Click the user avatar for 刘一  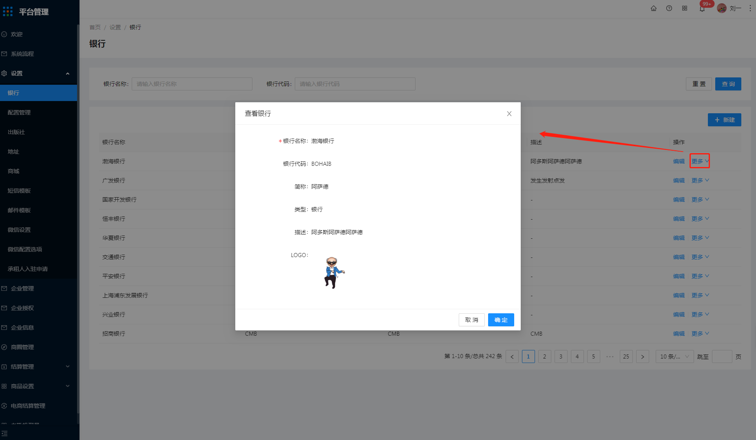(x=722, y=8)
